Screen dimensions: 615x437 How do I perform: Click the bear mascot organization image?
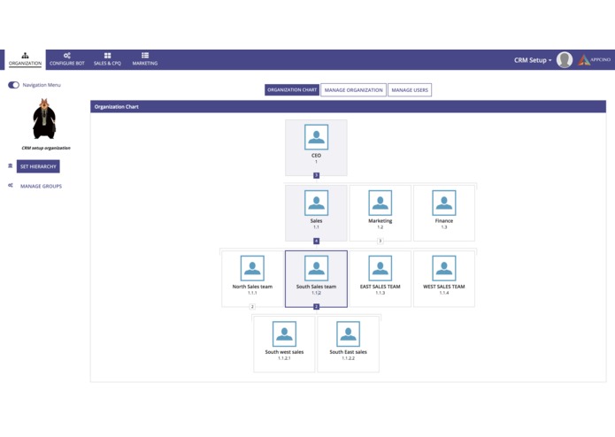[44, 119]
